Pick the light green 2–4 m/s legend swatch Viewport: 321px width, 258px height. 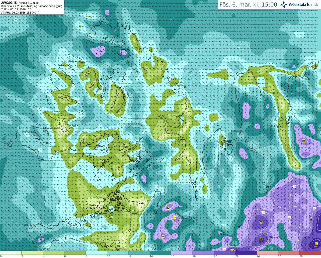tap(32, 253)
